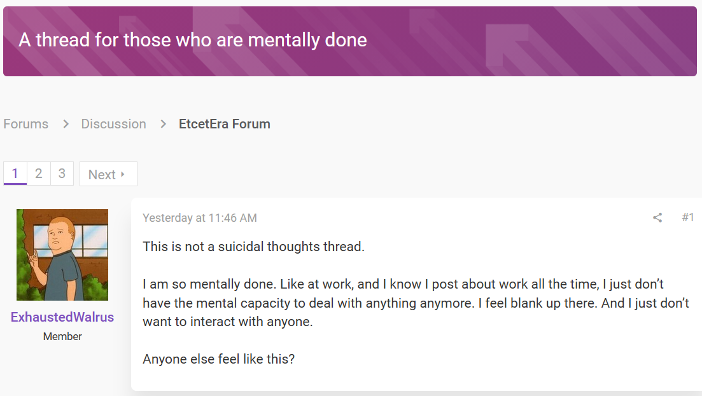Click the Yesterday at 11:46 AM timestamp
702x396 pixels.
[x=200, y=217]
